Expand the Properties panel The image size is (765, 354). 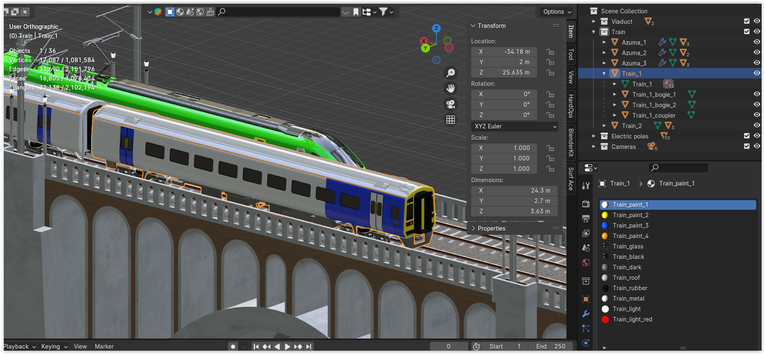(473, 228)
